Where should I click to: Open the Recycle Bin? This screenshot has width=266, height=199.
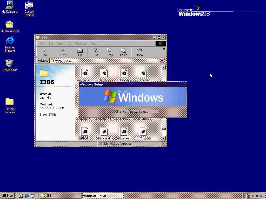pyautogui.click(x=10, y=65)
